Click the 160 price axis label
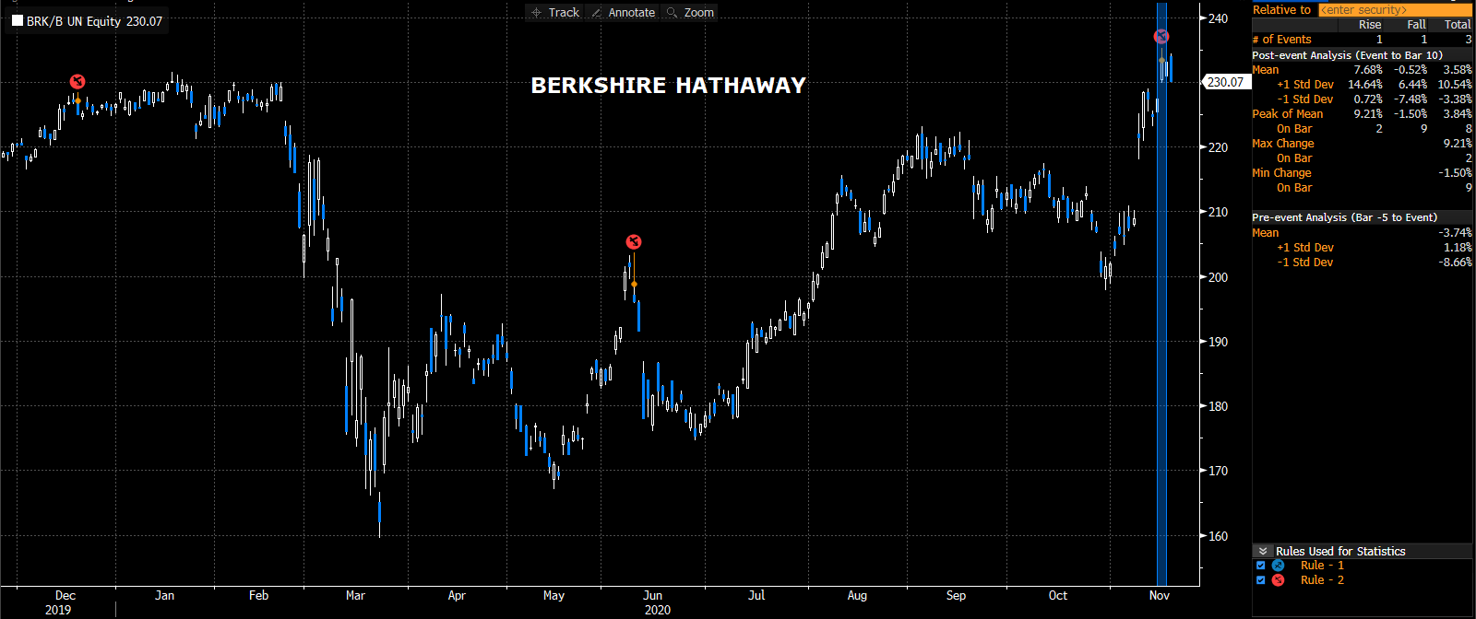Screen dimensions: 1476x619 tap(1218, 536)
